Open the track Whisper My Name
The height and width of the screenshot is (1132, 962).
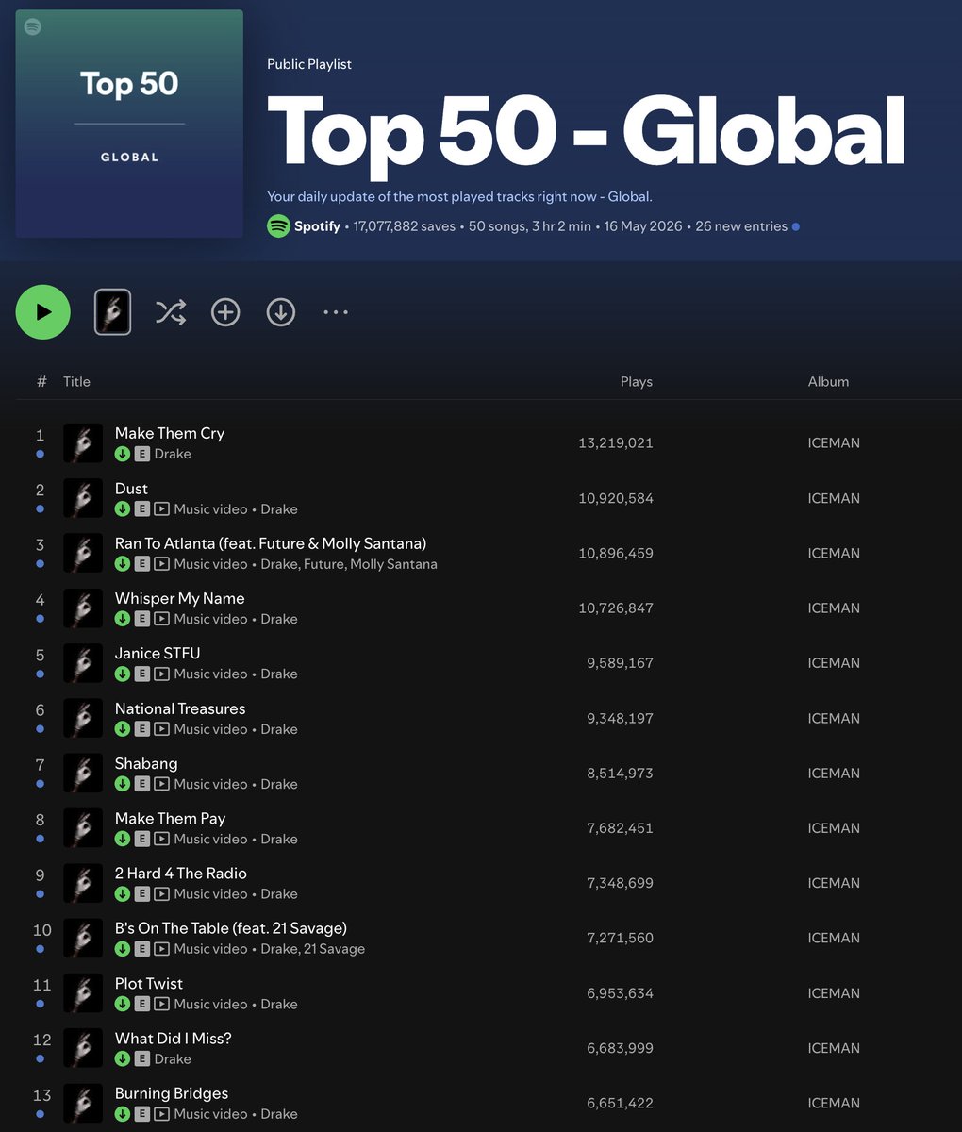click(179, 598)
